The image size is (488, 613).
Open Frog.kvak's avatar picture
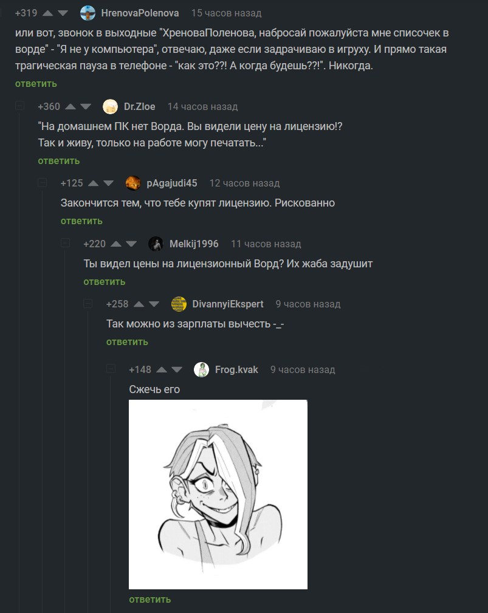click(201, 370)
